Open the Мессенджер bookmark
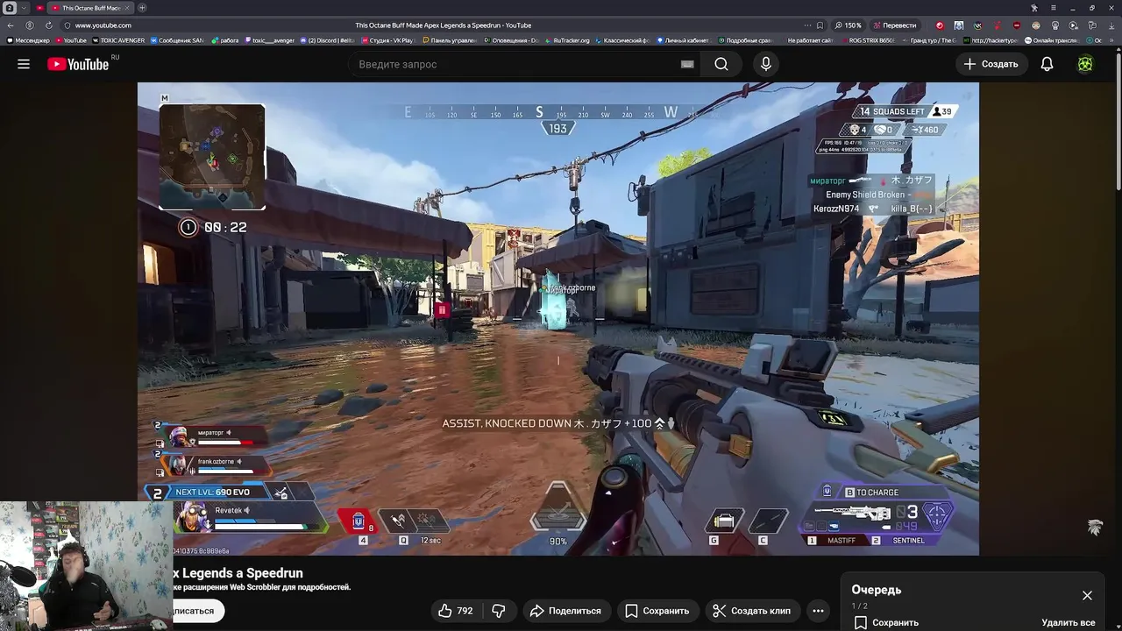The image size is (1122, 631). point(29,40)
